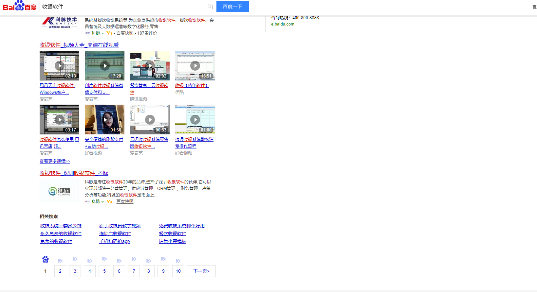Go to results page 3
Screen dimensions: 537x292
pos(75,271)
